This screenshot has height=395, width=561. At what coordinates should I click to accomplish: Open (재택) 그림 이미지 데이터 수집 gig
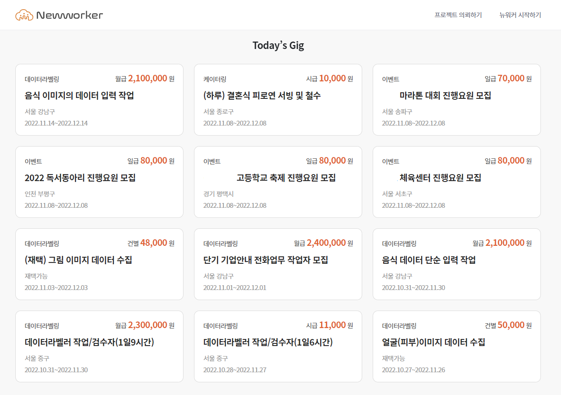pos(78,260)
